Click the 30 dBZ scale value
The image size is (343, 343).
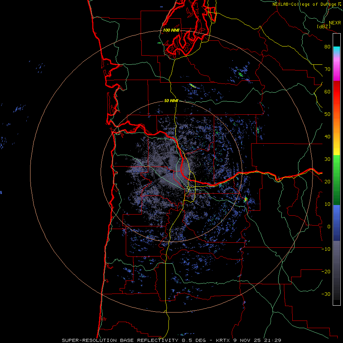click(x=327, y=159)
